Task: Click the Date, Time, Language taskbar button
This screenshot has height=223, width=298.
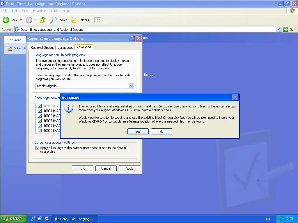Action: (75, 219)
